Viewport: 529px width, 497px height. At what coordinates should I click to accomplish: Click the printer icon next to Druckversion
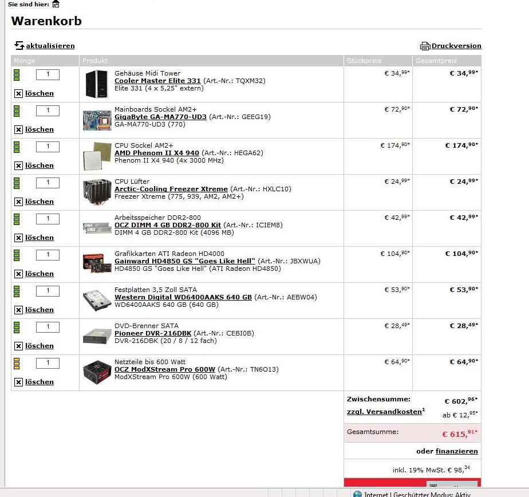(425, 46)
